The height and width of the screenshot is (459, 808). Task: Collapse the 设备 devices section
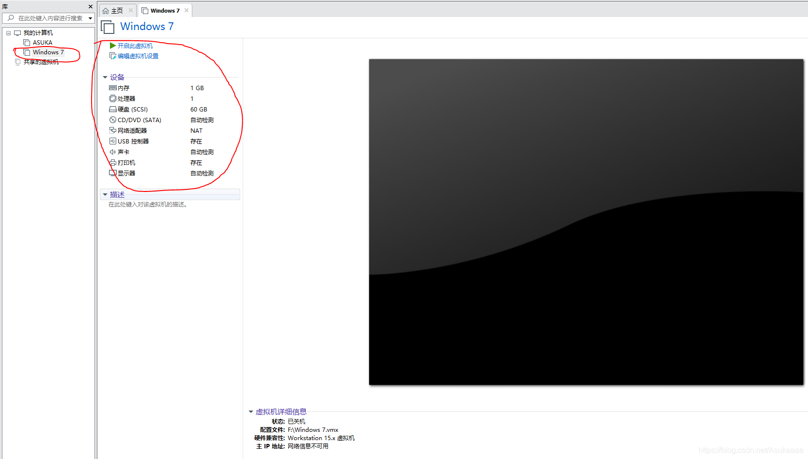pyautogui.click(x=105, y=77)
